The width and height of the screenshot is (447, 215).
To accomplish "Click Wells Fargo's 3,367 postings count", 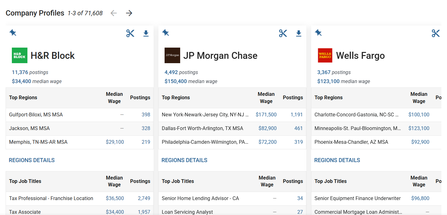I will (324, 72).
